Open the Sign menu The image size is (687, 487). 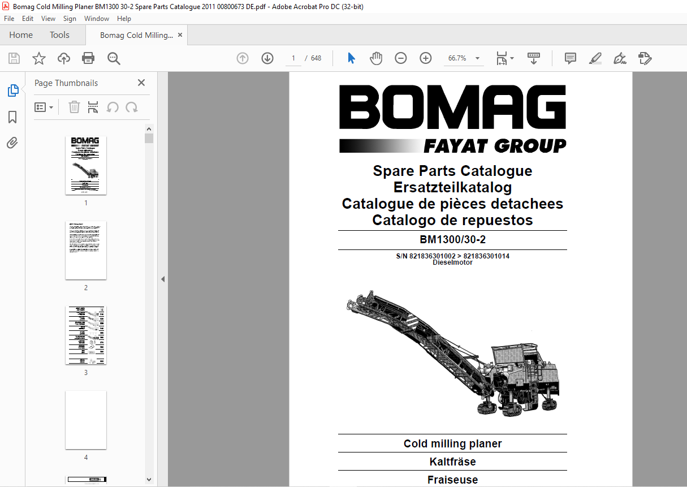70,19
